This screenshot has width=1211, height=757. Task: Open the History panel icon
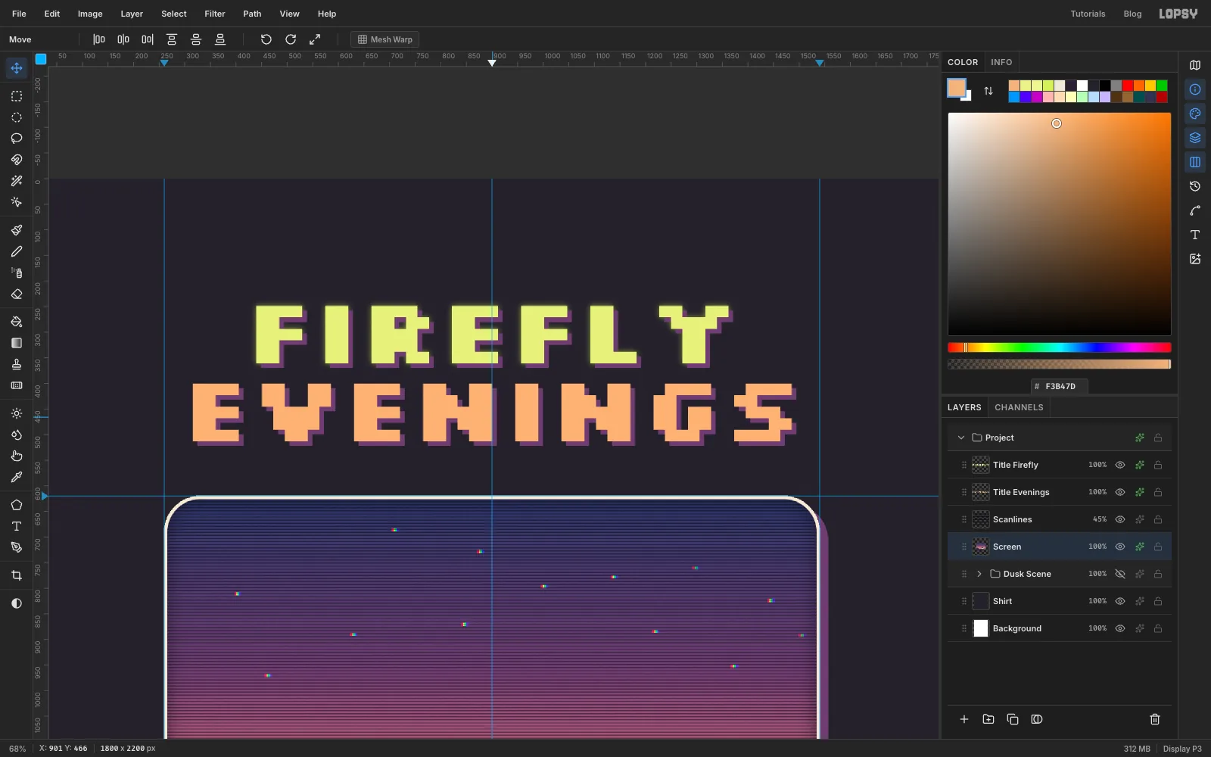pyautogui.click(x=1195, y=186)
